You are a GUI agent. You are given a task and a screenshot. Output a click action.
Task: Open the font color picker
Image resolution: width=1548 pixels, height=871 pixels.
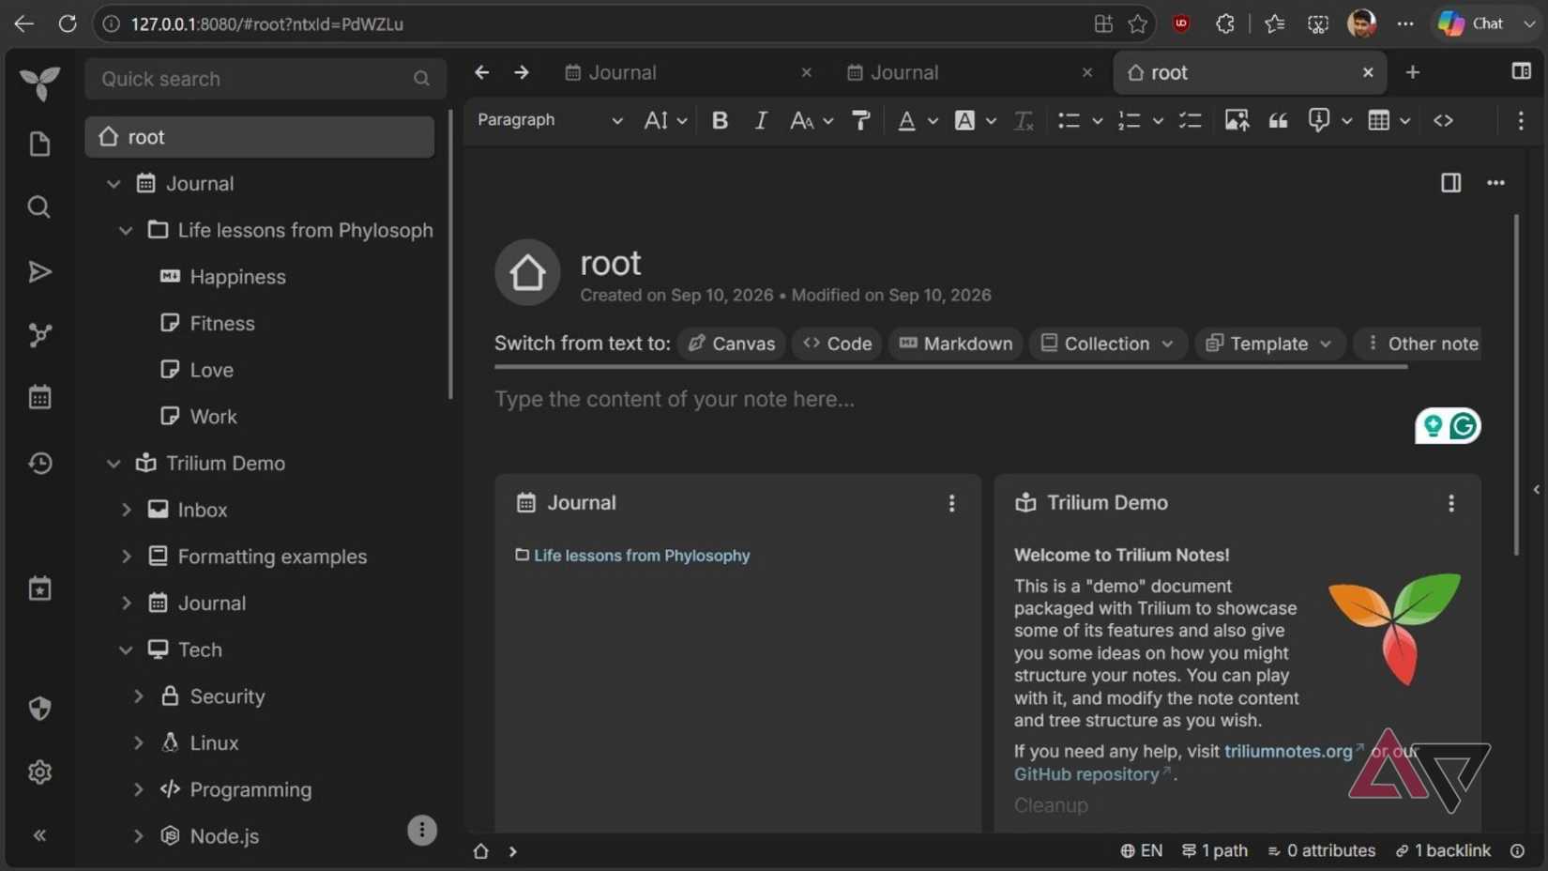point(918,120)
